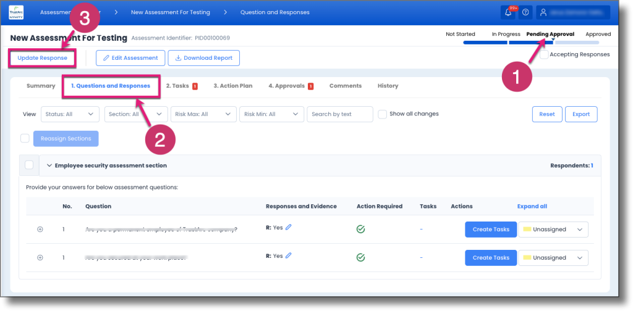This screenshot has width=633, height=311.
Task: Click the Respondents count link
Action: 592,165
